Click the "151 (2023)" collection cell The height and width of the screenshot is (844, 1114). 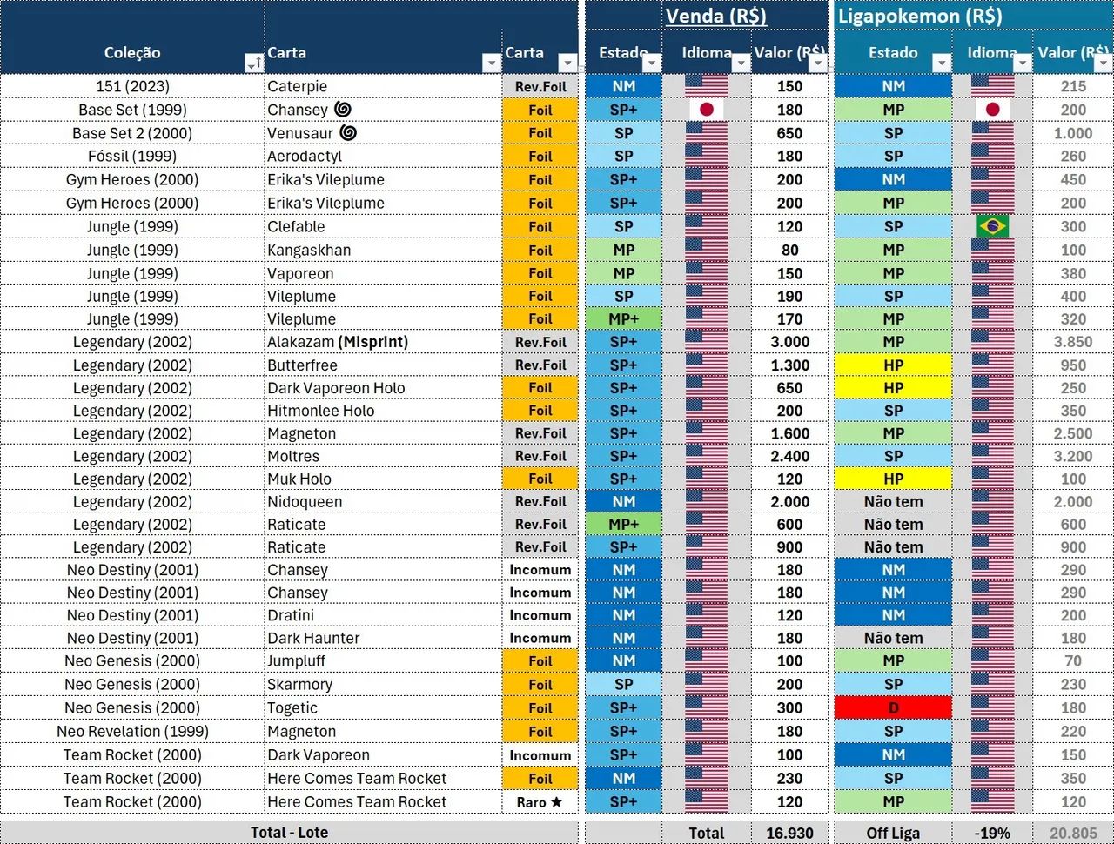[132, 86]
